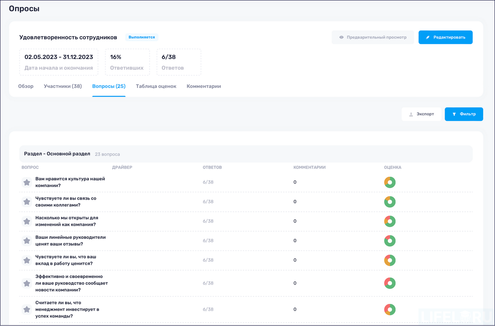Click the star icon next to 'Чувствуете ли вы связь со своими коллегами?'
495x326 pixels.
pyautogui.click(x=26, y=201)
